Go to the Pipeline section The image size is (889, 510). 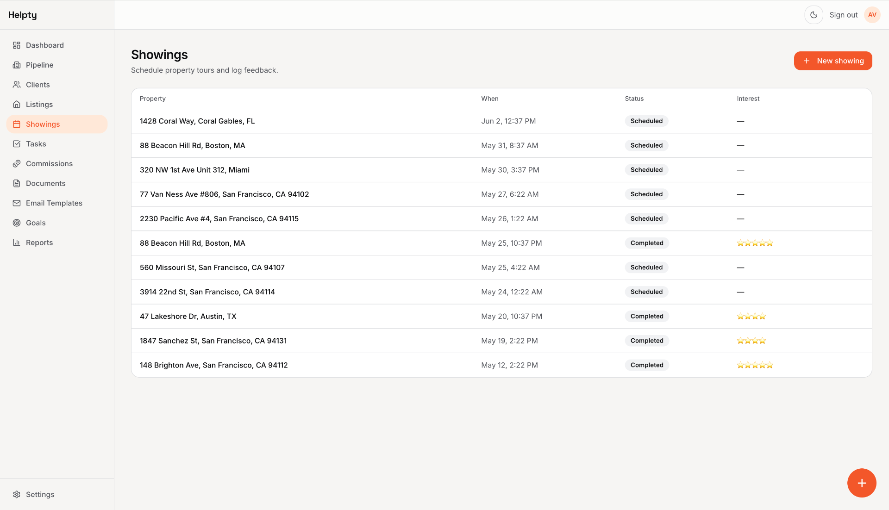click(57, 65)
